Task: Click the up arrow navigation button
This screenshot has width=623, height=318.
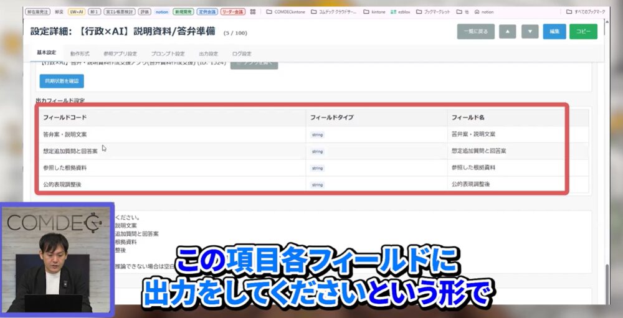Action: click(x=507, y=32)
